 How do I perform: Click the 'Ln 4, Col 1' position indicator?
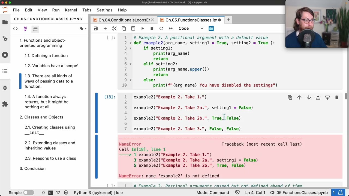pyautogui.click(x=255, y=192)
